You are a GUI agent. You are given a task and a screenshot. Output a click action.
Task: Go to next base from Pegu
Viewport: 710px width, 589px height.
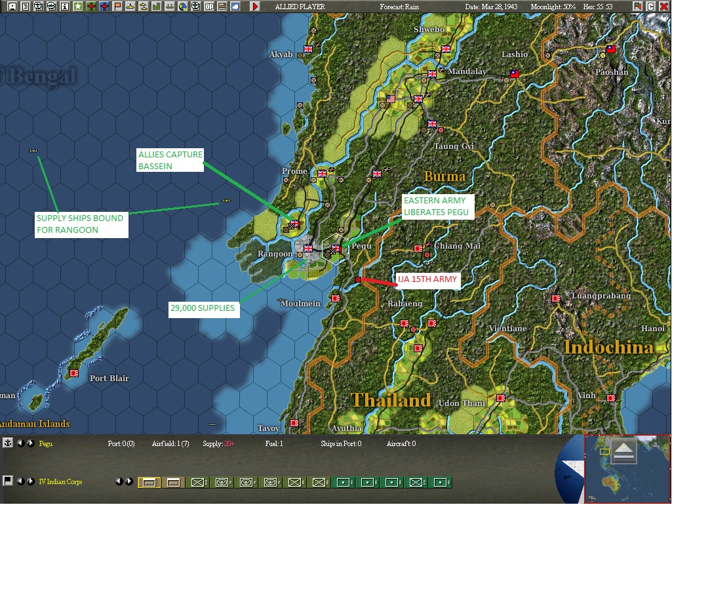pyautogui.click(x=31, y=443)
